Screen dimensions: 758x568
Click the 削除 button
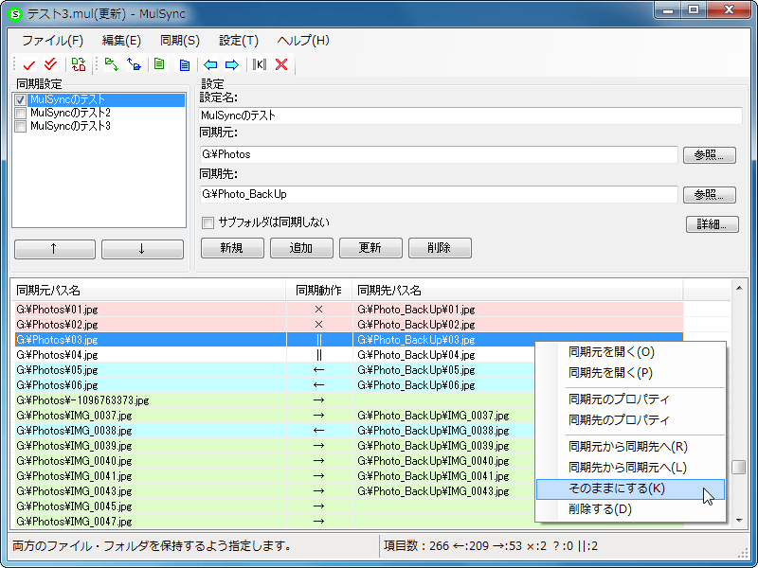440,248
